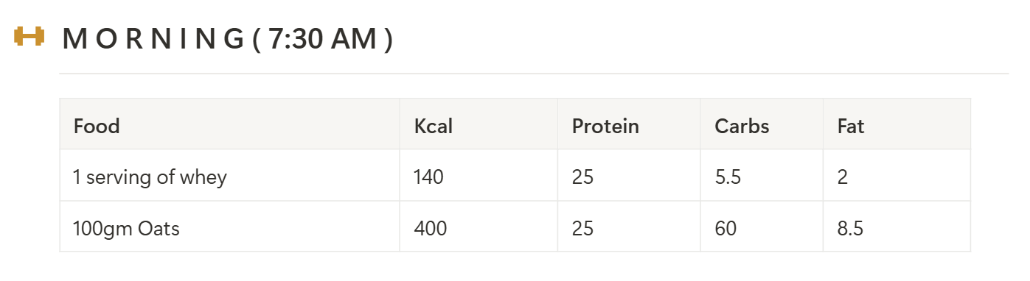This screenshot has width=1030, height=281.
Task: Select the MORNING (7:30 AM) heading text
Action: 228,39
